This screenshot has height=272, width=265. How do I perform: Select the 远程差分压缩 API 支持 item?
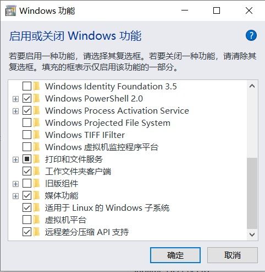87,232
